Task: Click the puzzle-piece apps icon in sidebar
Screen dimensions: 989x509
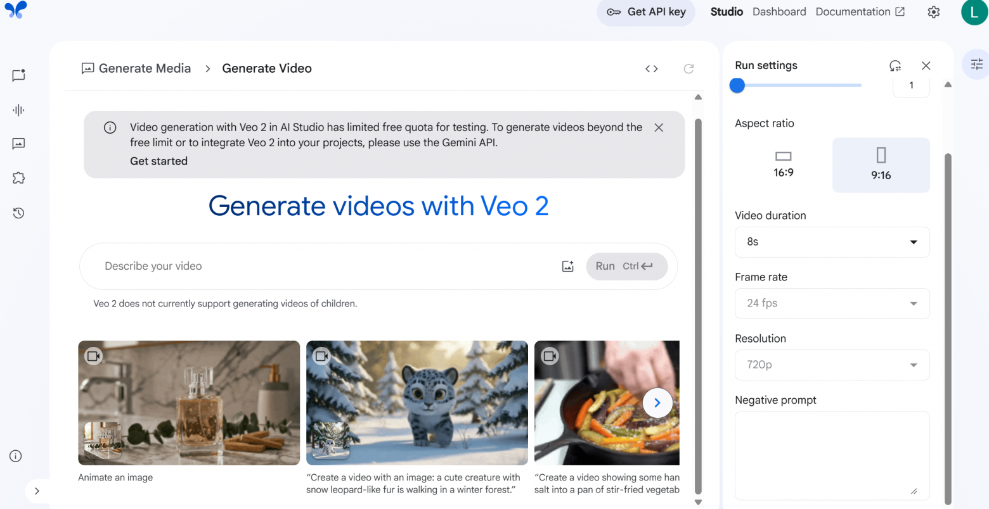Action: (18, 178)
